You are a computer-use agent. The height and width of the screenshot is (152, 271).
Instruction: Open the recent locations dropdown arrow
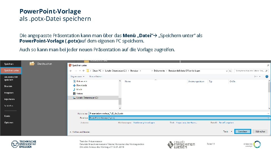(80, 71)
